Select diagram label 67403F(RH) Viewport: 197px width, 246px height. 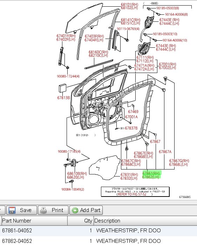click(94, 36)
